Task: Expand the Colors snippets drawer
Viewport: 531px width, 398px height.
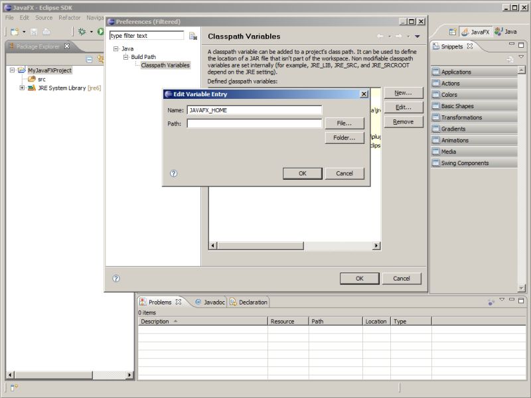Action: (x=474, y=95)
